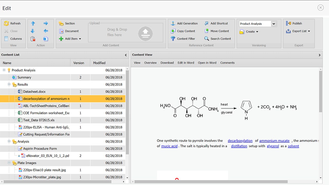Click the Content List vertical scrollbar
Viewport: 329px width, 185px height.
coord(127,112)
